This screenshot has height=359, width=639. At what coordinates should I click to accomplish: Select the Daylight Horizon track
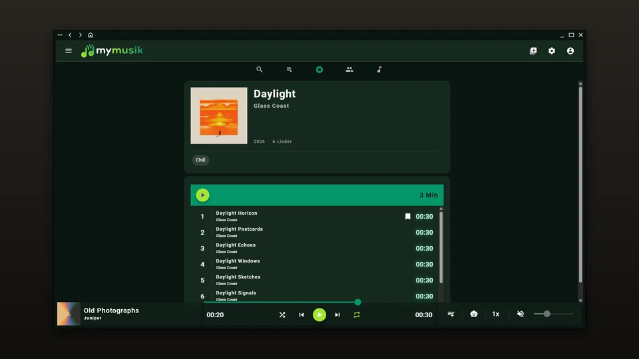316,217
